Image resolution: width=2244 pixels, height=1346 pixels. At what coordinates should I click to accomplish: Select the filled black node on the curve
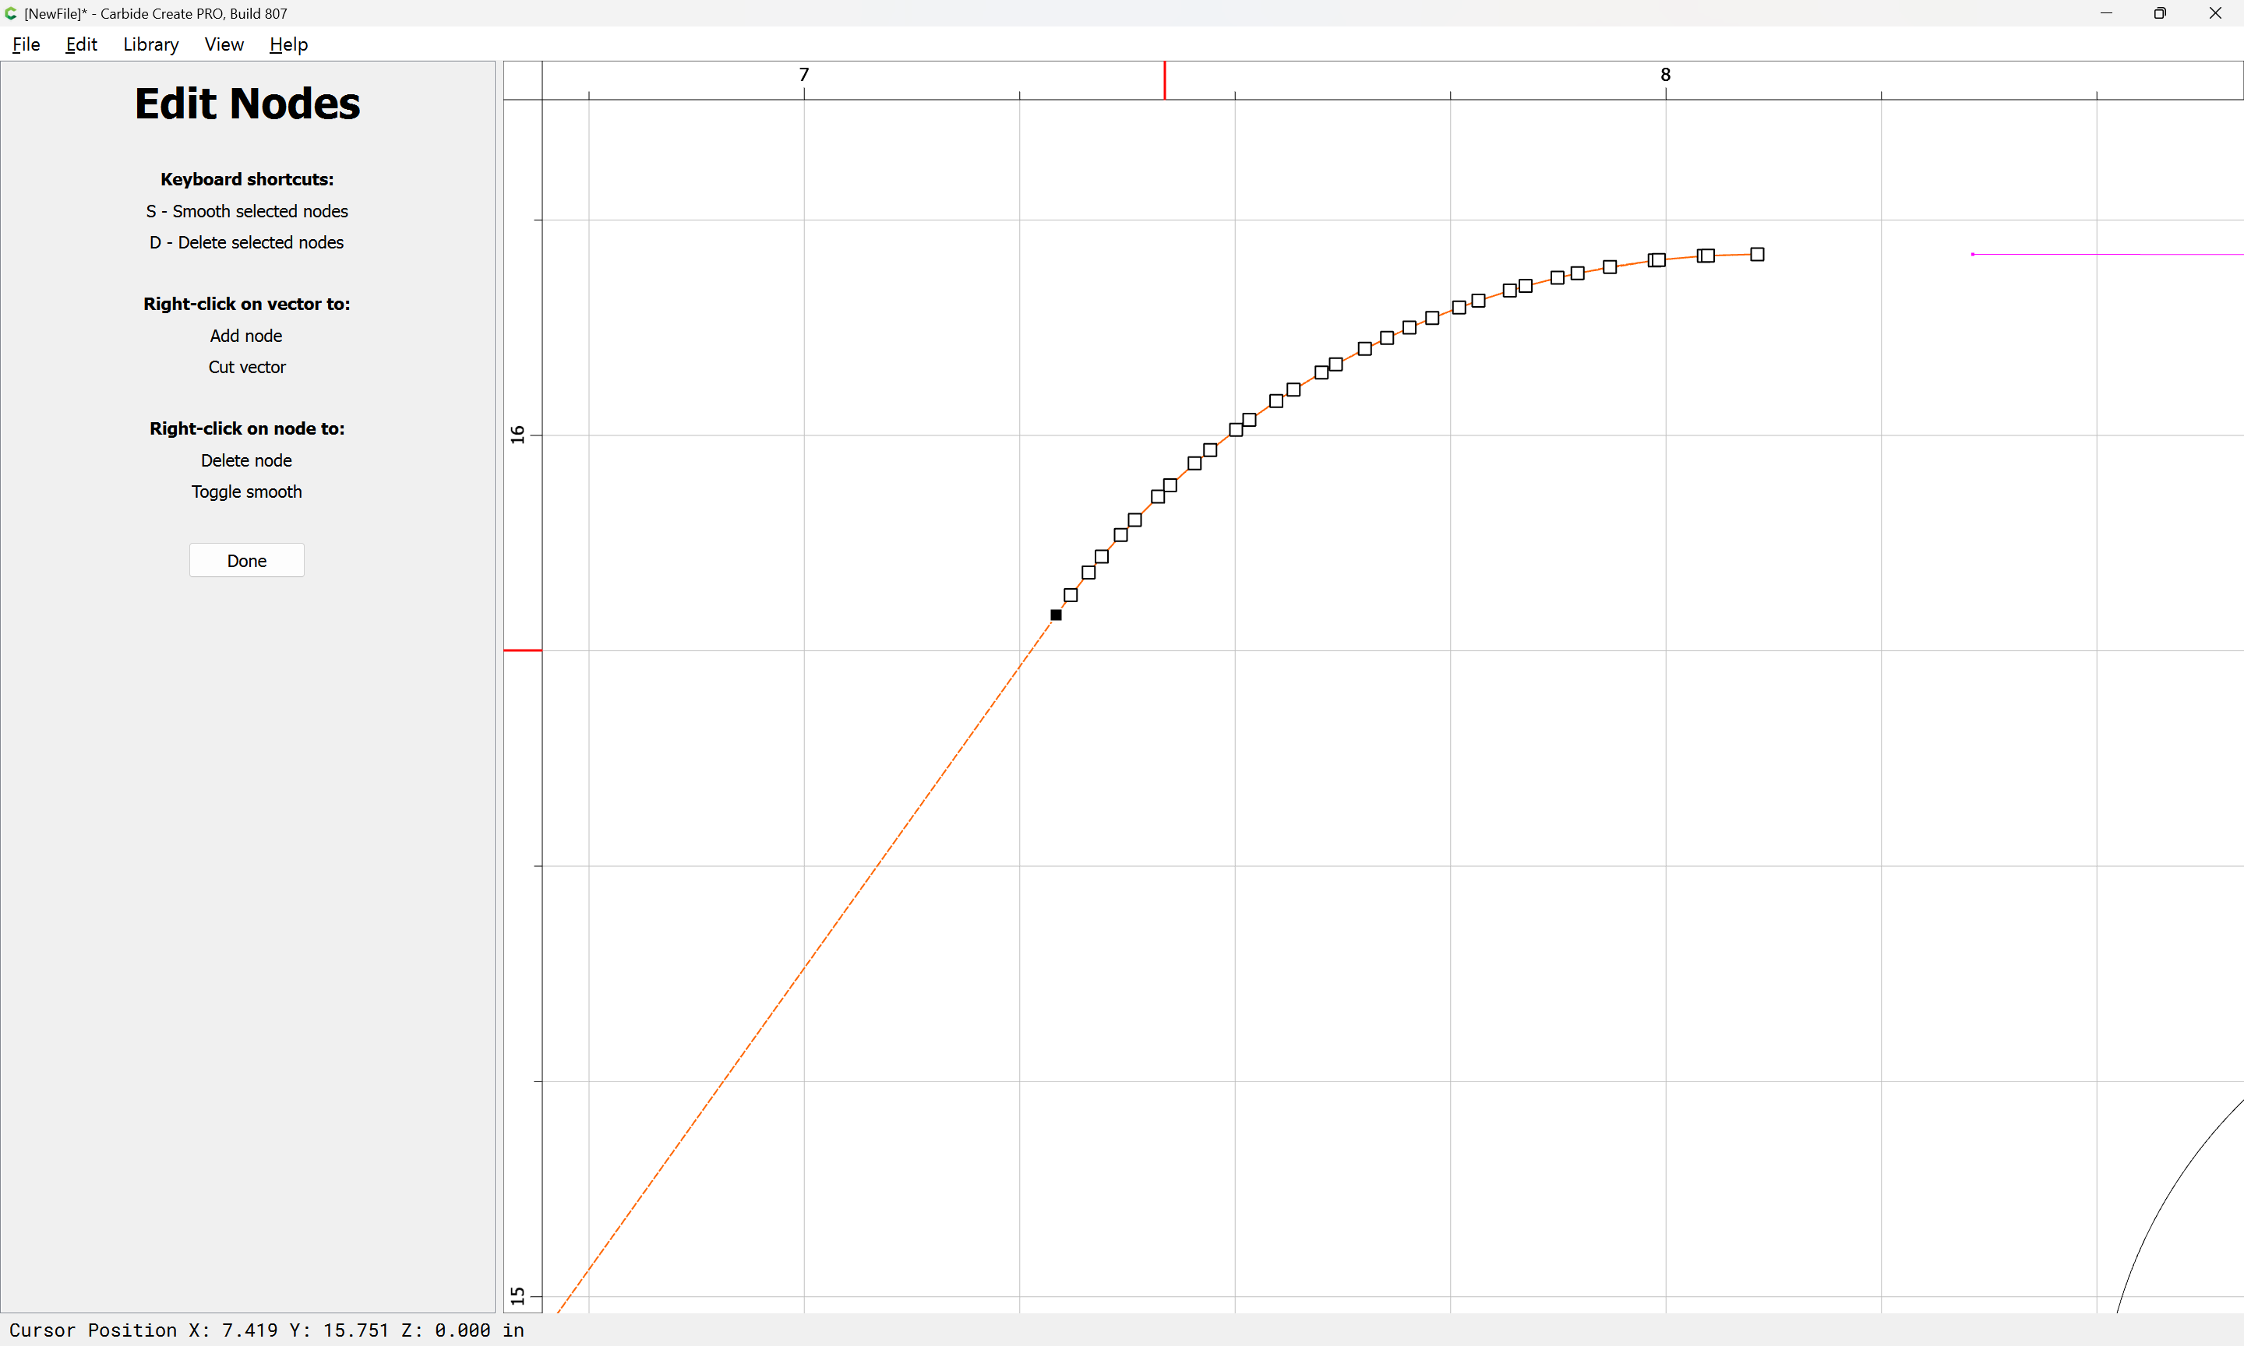(x=1056, y=615)
